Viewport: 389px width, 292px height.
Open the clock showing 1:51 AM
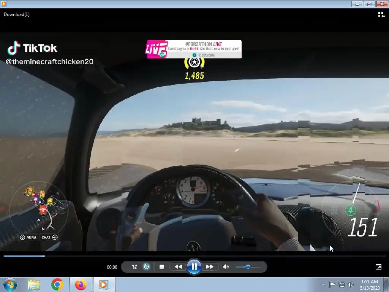coord(370,284)
